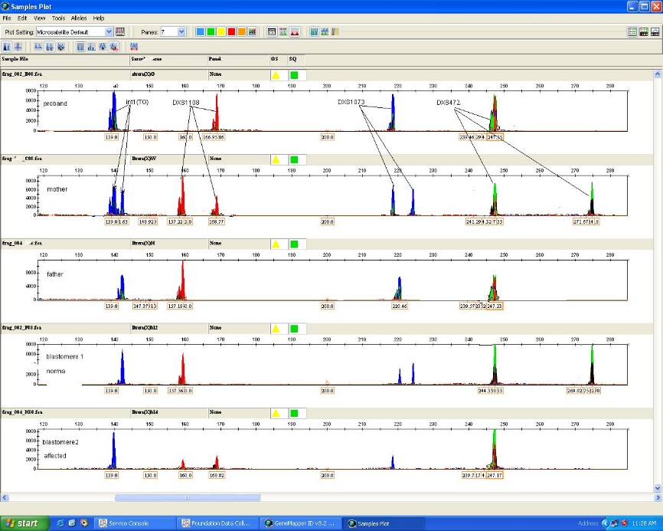Click the genotypes table icon at top right

pos(644,32)
